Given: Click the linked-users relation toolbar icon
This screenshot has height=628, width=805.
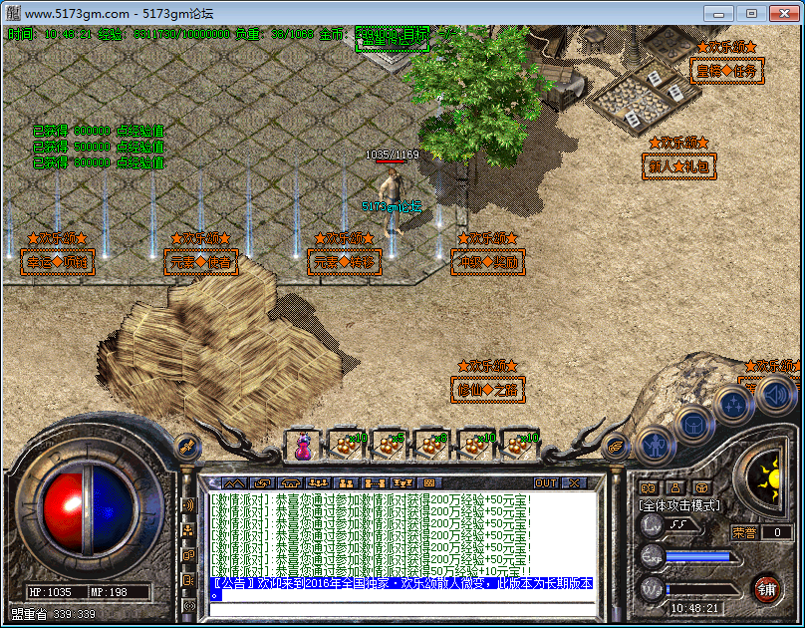Looking at the screenshot, I should point(374,483).
